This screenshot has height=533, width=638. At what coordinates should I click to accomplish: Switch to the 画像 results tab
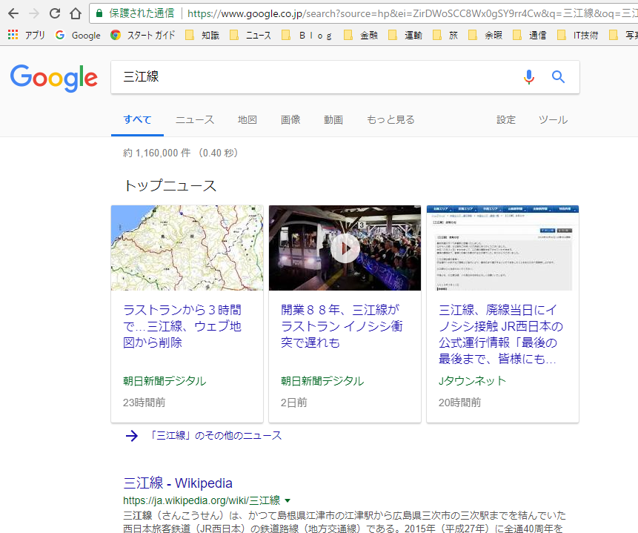(x=290, y=119)
